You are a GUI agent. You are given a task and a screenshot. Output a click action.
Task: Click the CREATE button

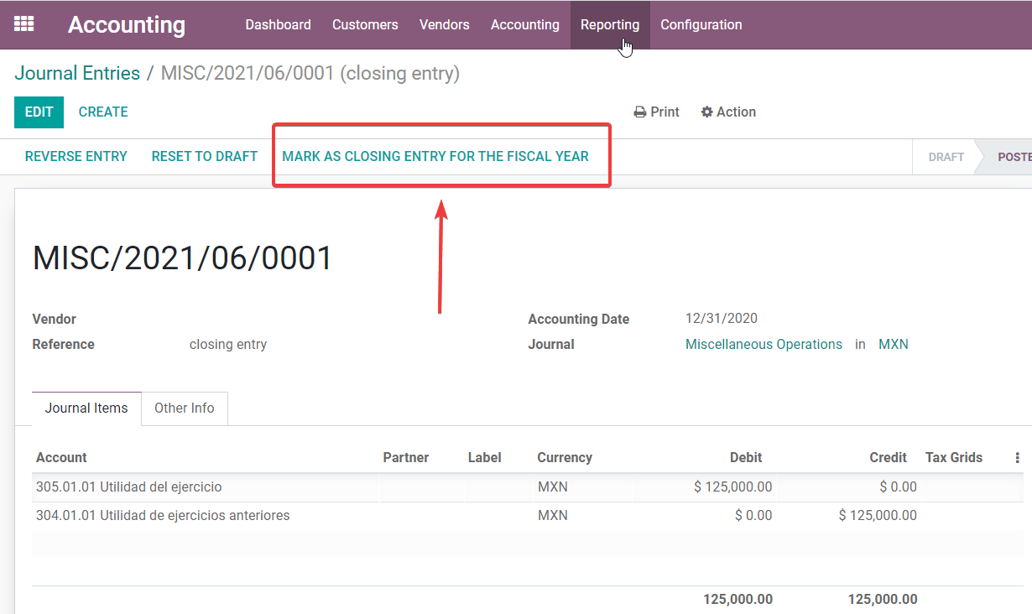[x=103, y=112]
